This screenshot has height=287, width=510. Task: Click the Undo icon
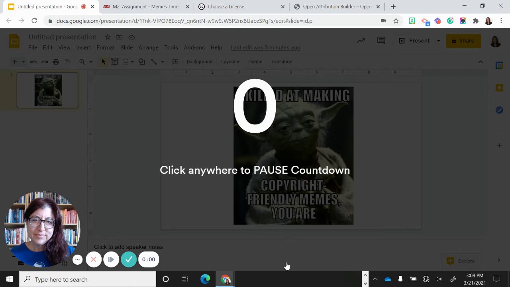coord(33,62)
